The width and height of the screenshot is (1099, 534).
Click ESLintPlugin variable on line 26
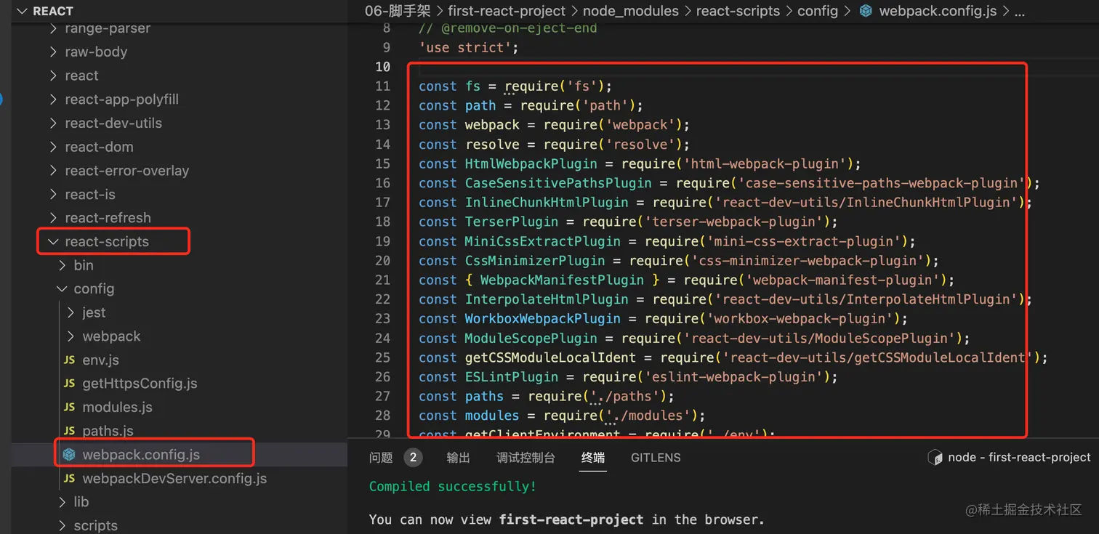[512, 376]
